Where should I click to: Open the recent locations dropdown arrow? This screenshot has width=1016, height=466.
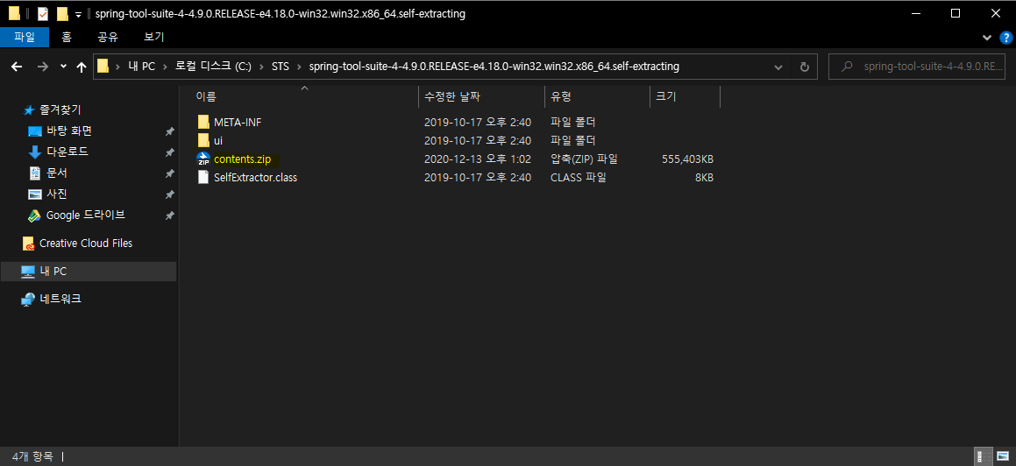click(63, 67)
